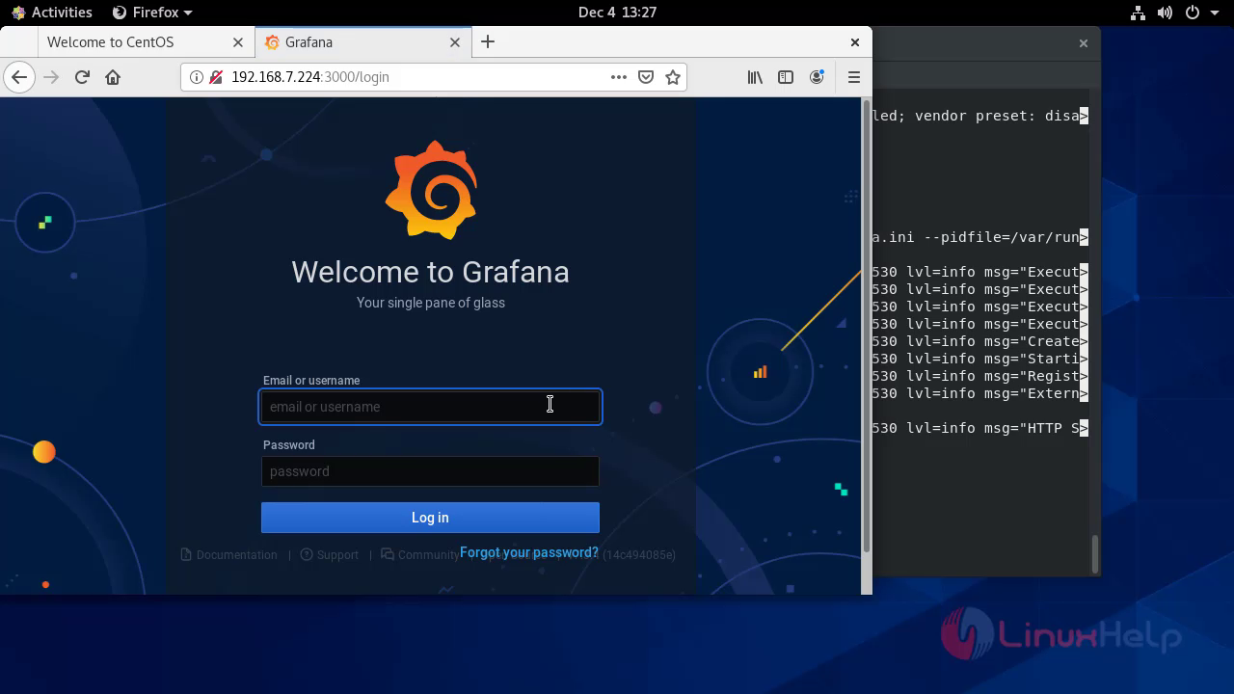Screen dimensions: 1234x694
Task: Open the power system menu icon
Action: tap(1192, 13)
